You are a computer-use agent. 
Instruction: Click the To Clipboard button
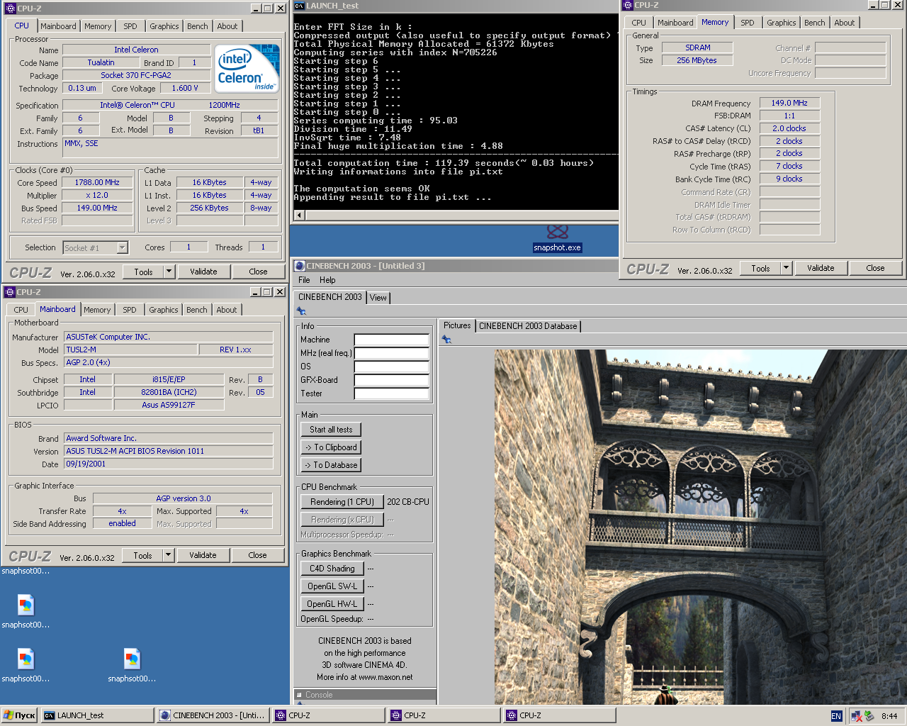[x=331, y=447]
